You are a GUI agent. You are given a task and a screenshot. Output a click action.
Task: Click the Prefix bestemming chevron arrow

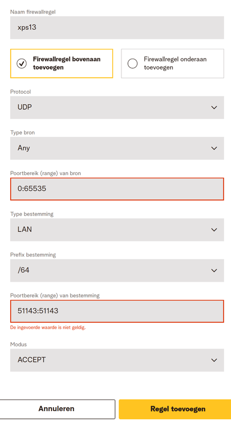(214, 270)
